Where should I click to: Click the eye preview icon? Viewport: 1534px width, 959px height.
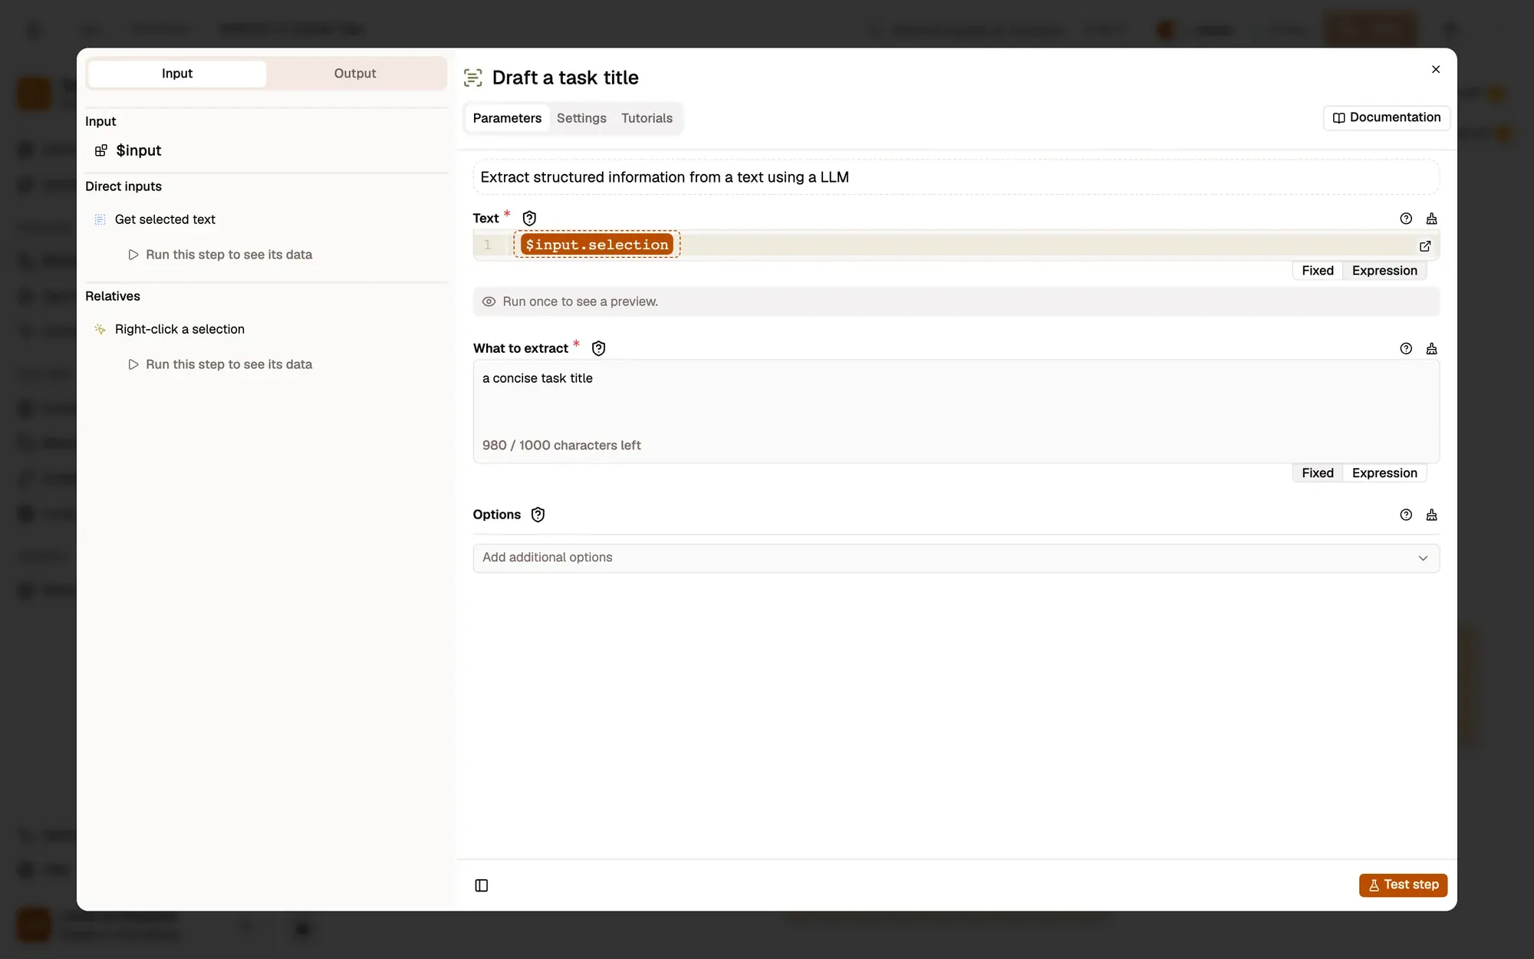pos(489,302)
